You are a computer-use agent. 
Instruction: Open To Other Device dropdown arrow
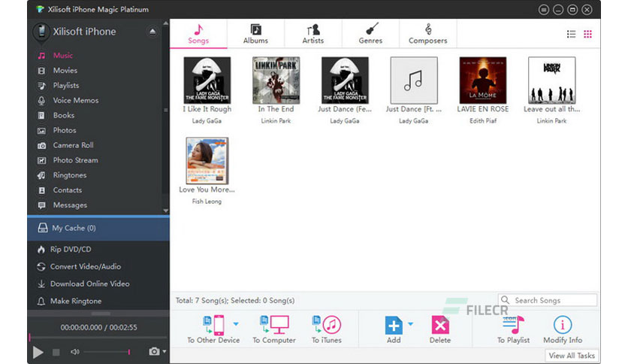click(x=236, y=324)
